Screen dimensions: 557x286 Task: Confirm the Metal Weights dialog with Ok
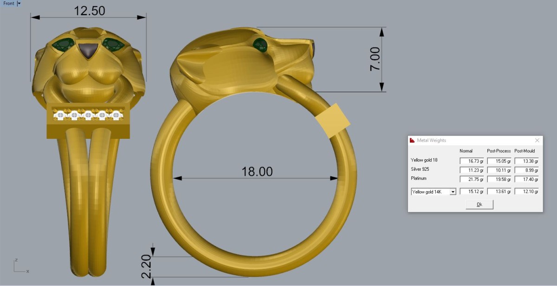tap(479, 205)
